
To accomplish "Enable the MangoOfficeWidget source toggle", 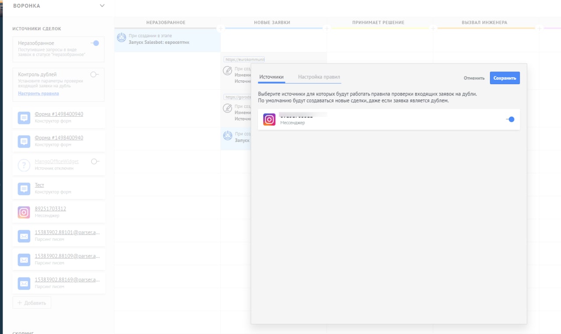I will [x=95, y=161].
